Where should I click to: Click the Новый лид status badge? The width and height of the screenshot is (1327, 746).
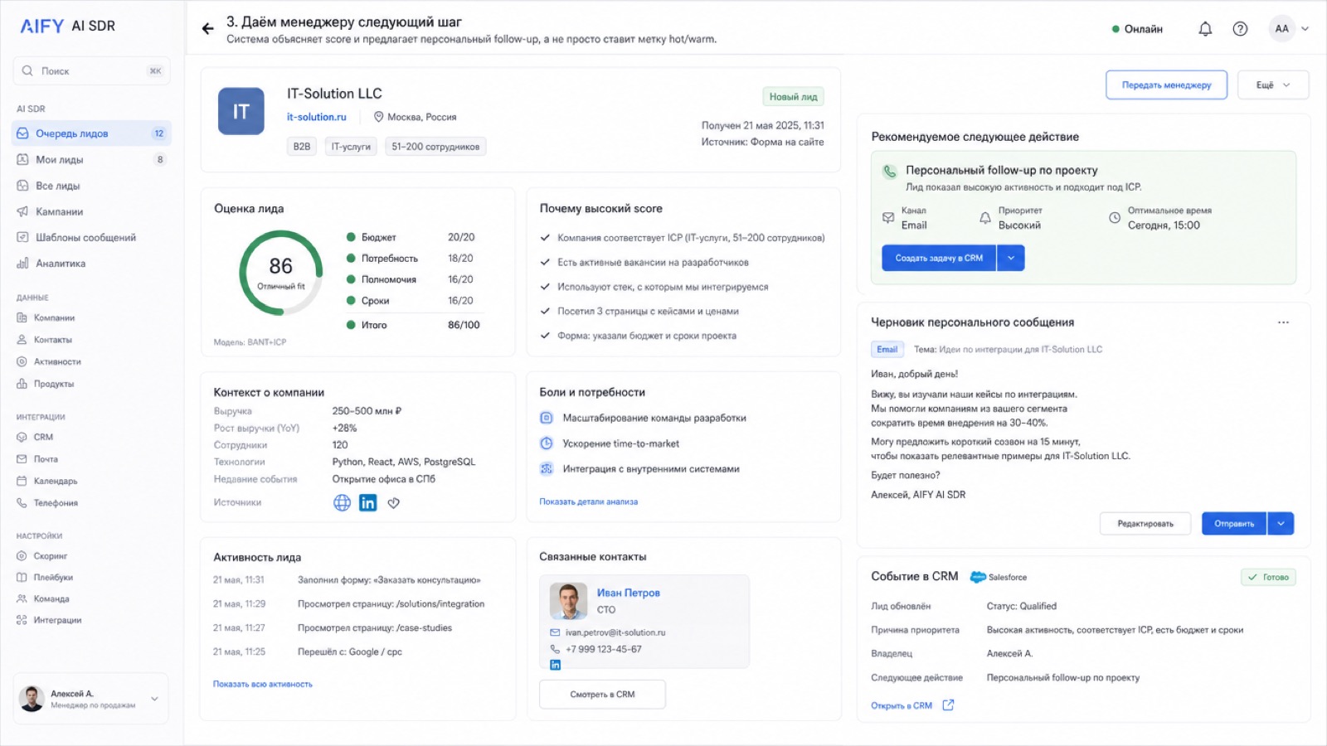click(x=793, y=97)
